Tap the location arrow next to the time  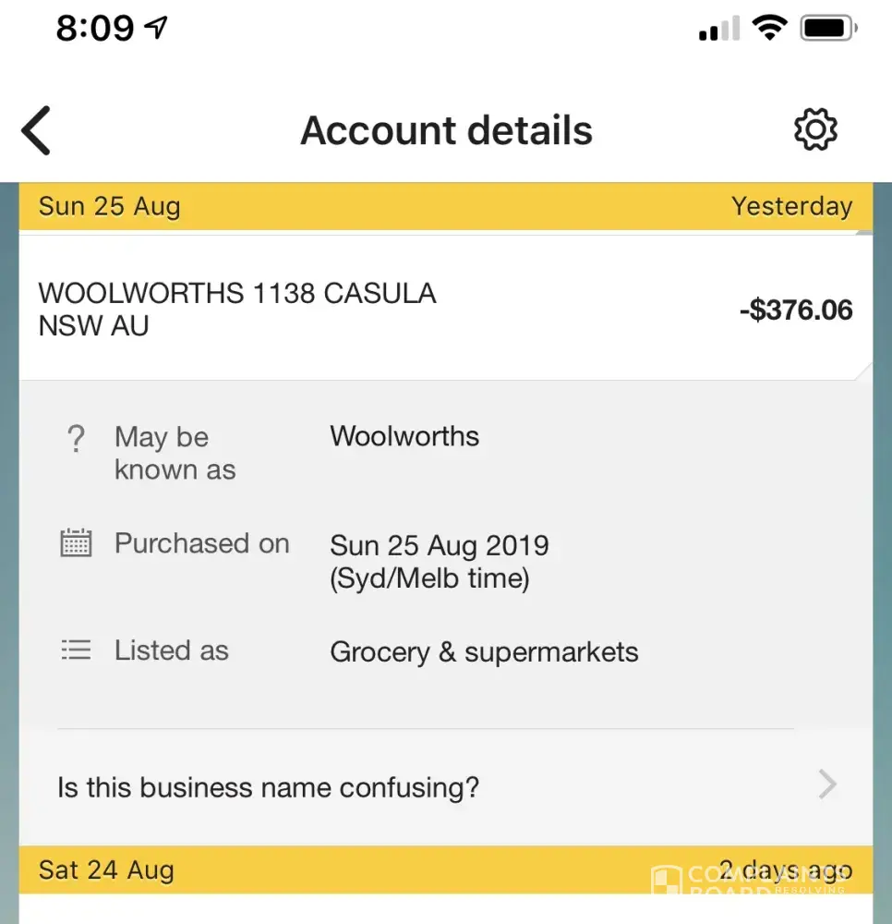pos(157,29)
